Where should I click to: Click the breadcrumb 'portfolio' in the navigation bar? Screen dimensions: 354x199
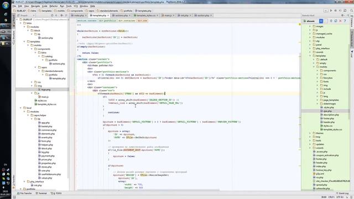point(127,11)
